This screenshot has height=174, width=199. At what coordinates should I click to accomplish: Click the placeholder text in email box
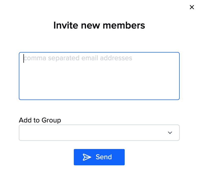coord(78,58)
